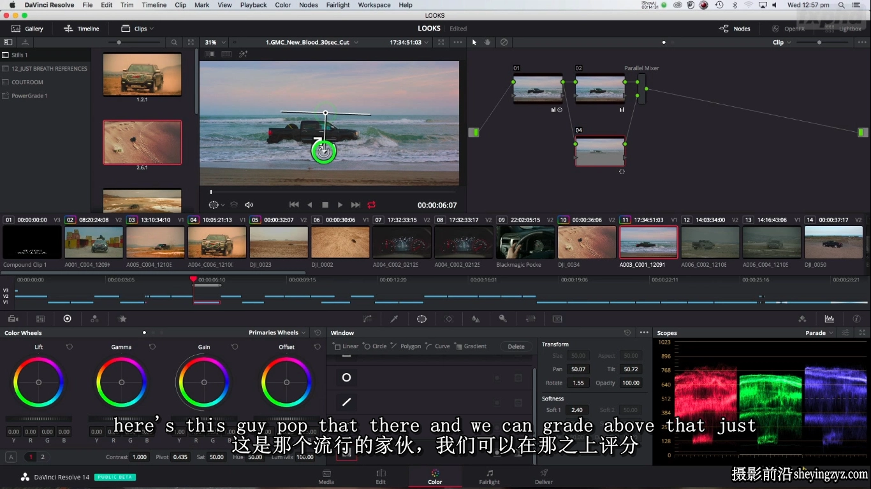871x489 pixels.
Task: Click the Gain color wheel
Action: point(204,382)
